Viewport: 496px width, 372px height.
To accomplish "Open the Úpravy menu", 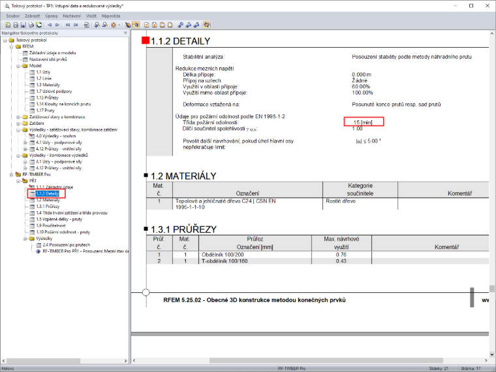I will click(52, 16).
